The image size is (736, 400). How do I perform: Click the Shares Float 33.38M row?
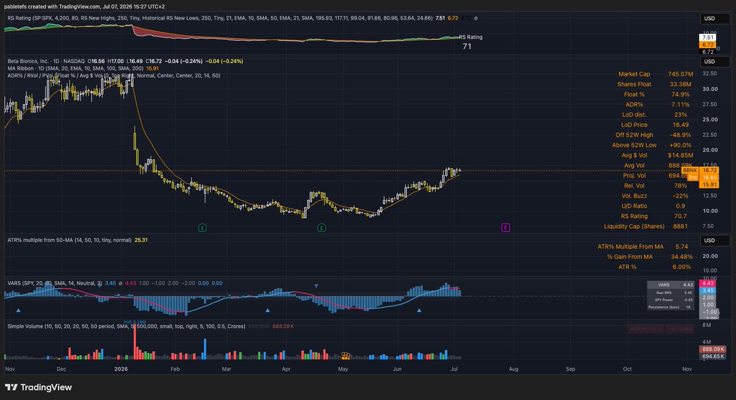[656, 84]
